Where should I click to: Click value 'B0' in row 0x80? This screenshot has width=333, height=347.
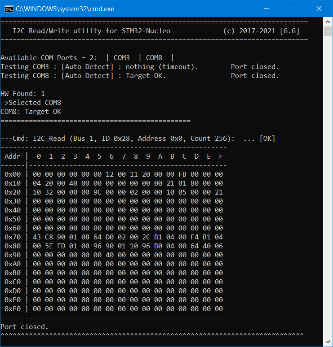158,246
